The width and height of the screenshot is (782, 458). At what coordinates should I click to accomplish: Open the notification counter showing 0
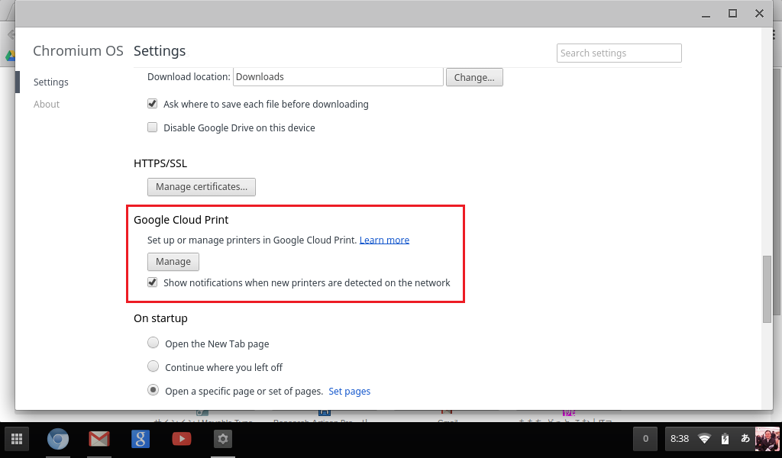(646, 439)
